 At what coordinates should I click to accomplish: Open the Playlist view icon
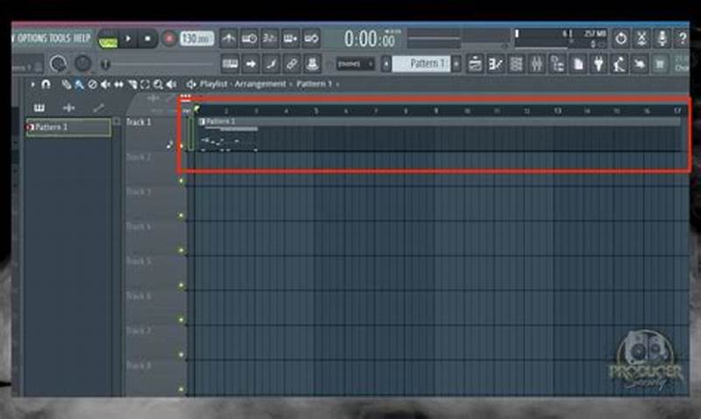point(475,64)
